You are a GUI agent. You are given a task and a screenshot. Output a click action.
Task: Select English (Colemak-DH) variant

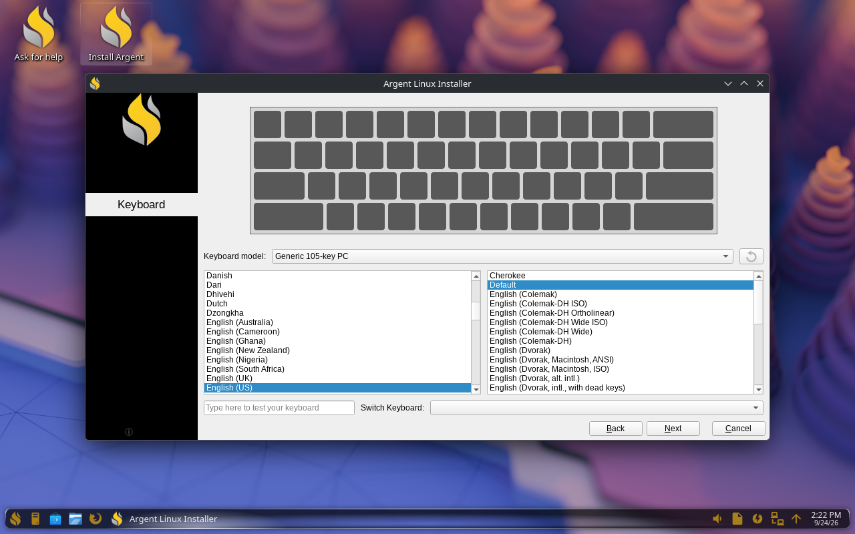click(620, 341)
